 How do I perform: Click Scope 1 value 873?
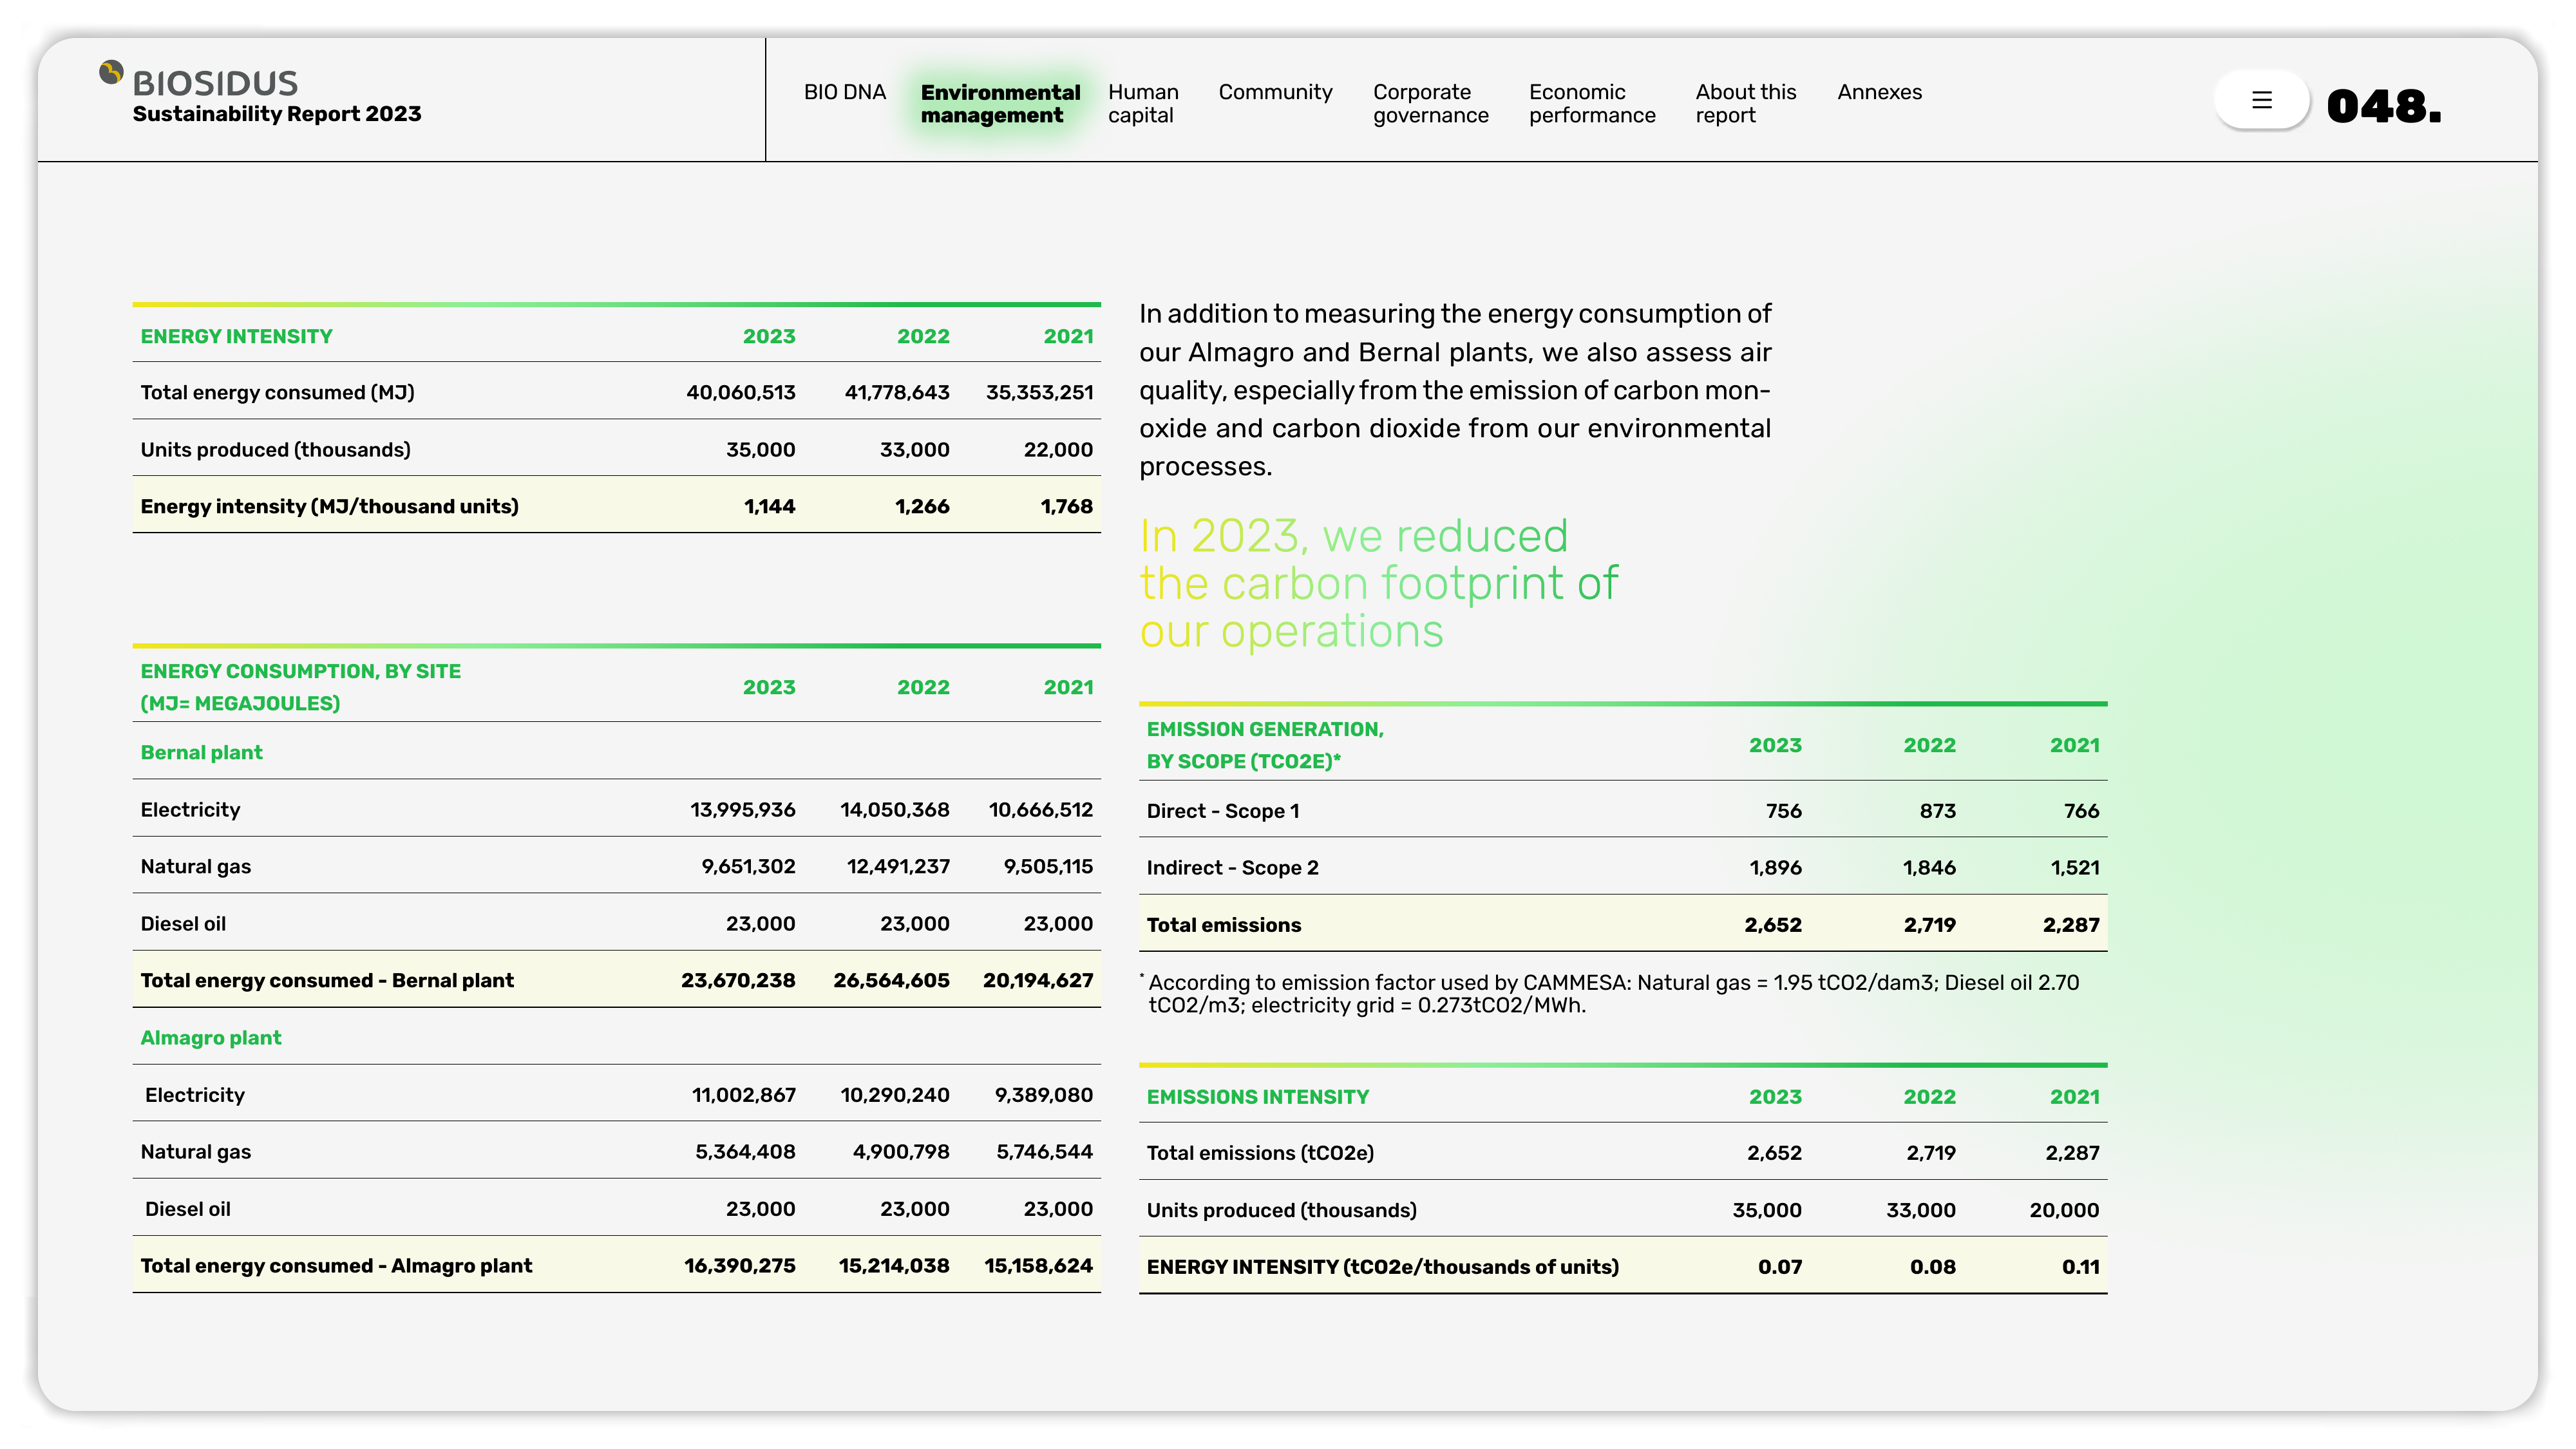coord(1937,811)
